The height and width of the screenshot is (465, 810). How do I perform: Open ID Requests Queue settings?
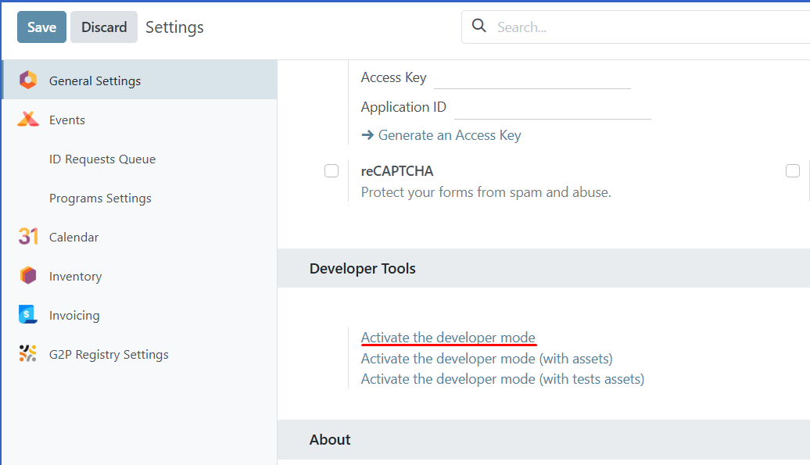[x=102, y=159]
